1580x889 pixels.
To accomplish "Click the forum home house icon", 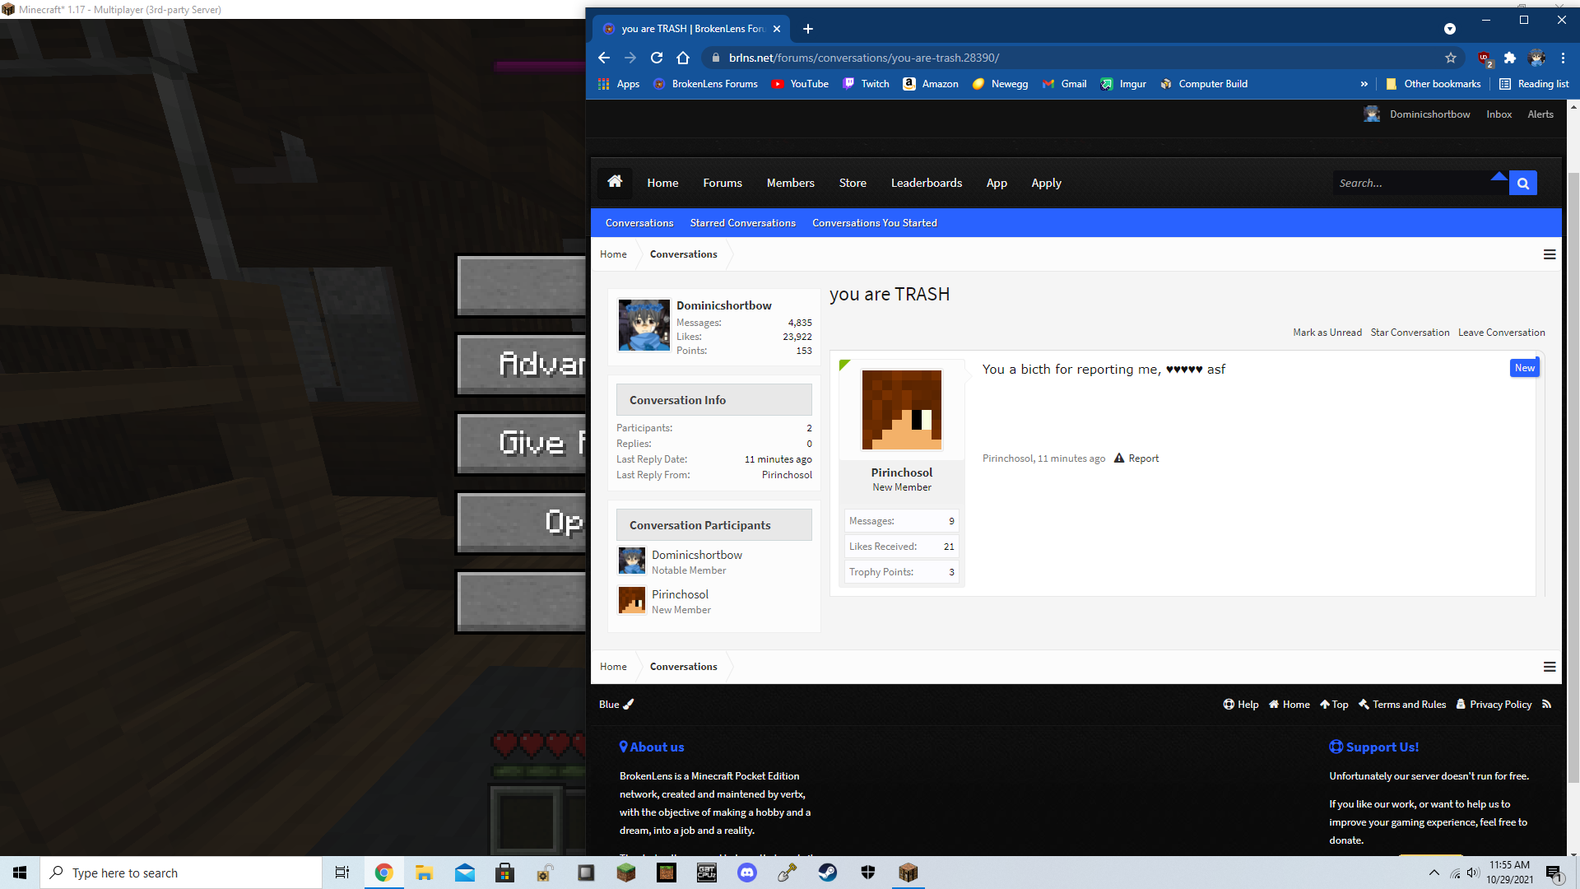I will point(615,182).
